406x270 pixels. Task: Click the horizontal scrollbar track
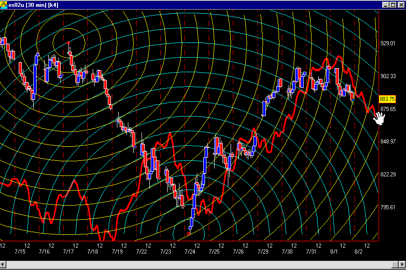coord(199,265)
